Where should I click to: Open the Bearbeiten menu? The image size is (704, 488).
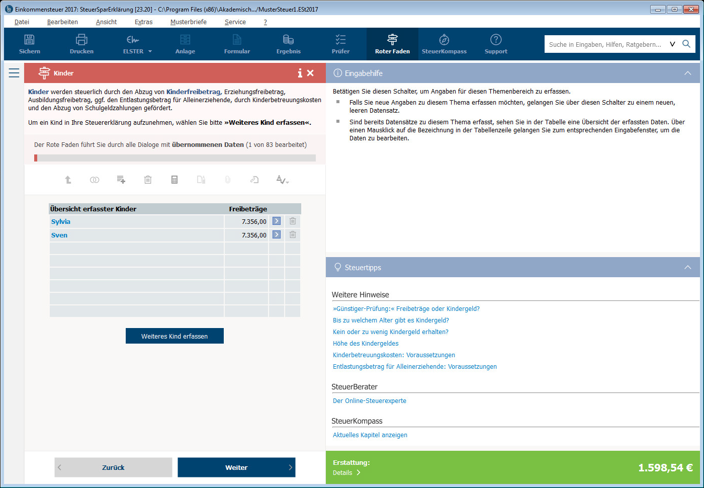[x=62, y=22]
